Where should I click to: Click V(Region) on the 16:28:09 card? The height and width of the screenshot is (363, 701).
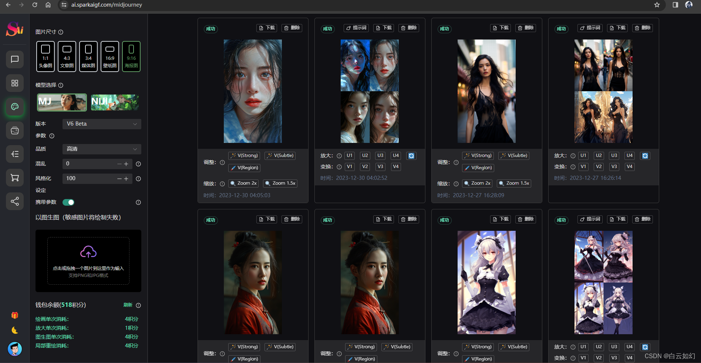(478, 168)
